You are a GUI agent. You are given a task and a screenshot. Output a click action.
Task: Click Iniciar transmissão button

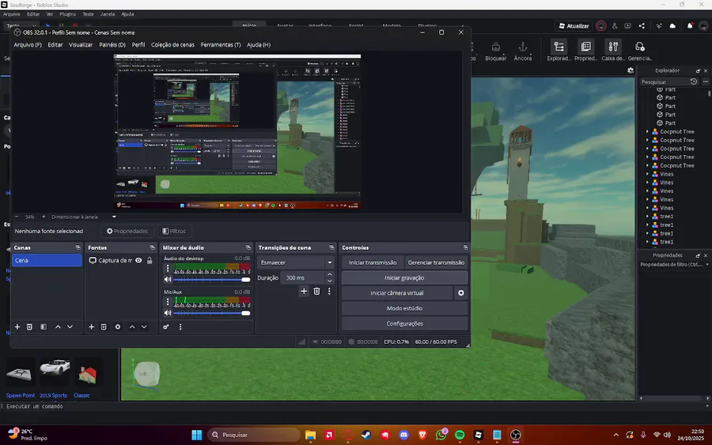373,262
